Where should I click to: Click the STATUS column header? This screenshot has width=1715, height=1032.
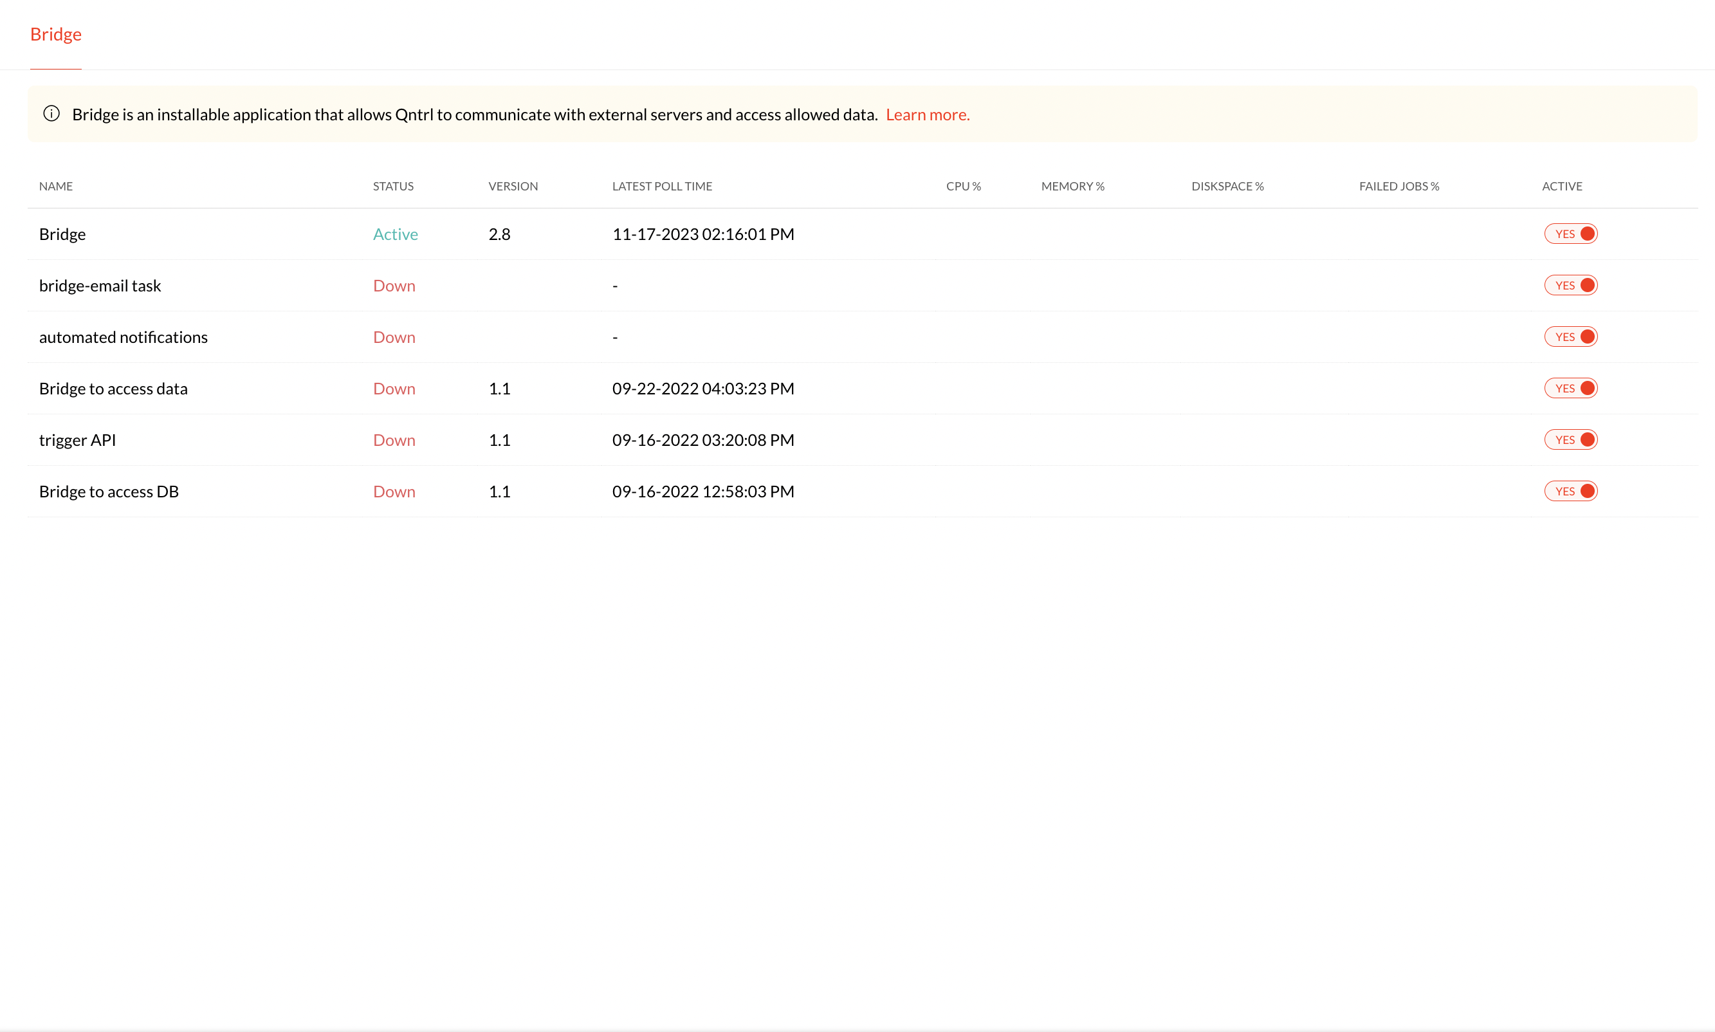pos(393,187)
